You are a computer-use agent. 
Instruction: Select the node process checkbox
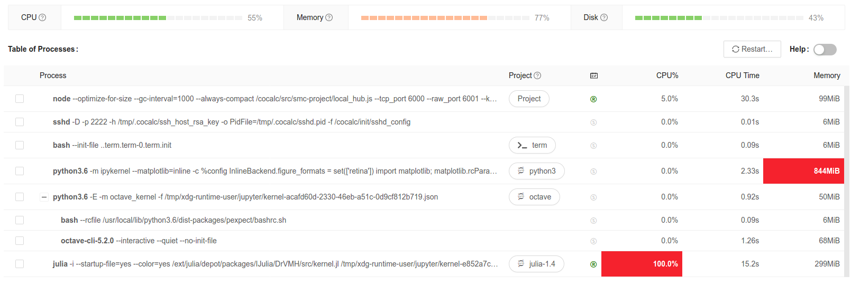pos(20,99)
